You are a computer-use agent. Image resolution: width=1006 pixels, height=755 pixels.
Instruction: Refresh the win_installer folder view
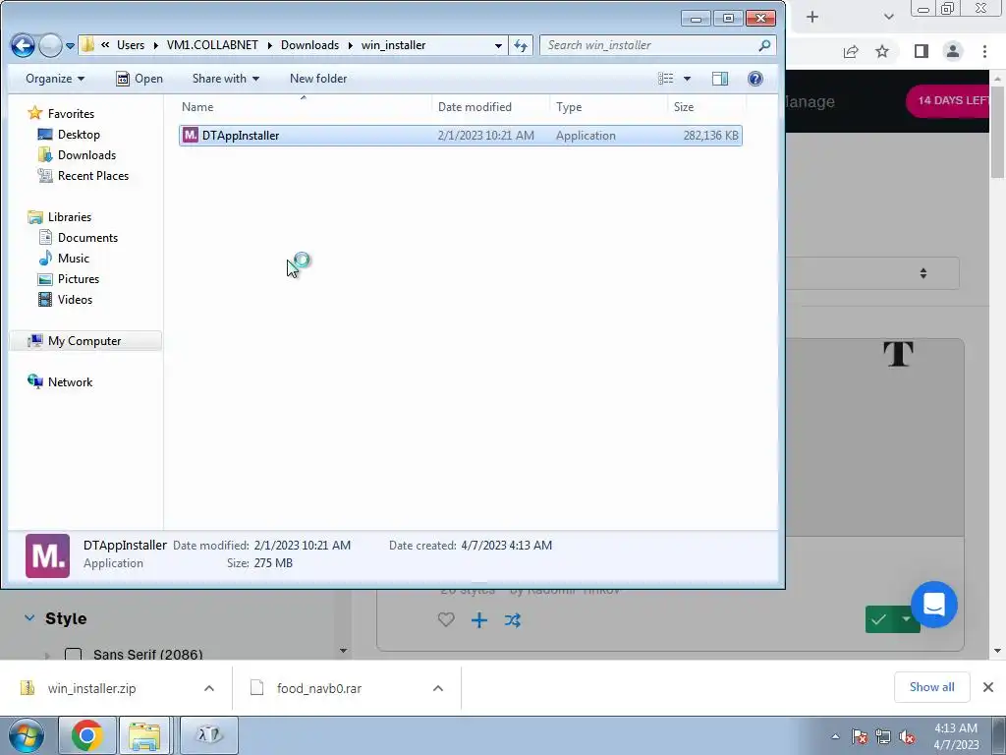point(521,45)
